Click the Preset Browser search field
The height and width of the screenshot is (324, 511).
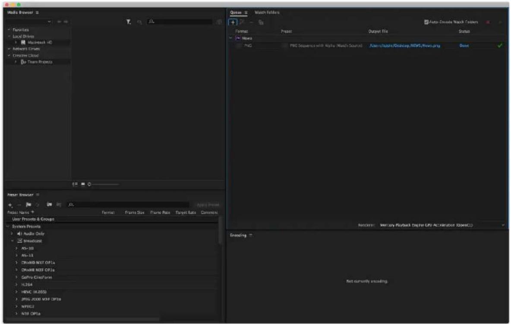pos(128,204)
